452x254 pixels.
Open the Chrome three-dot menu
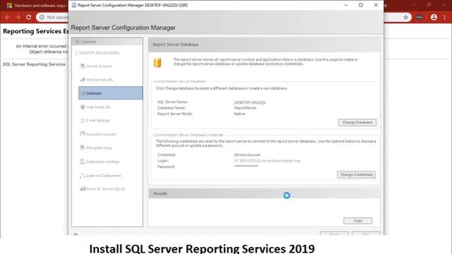[445, 17]
